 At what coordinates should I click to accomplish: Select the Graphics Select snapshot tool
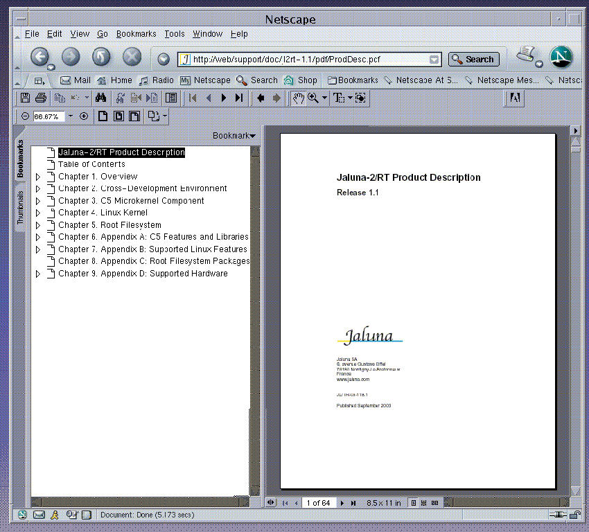(360, 98)
